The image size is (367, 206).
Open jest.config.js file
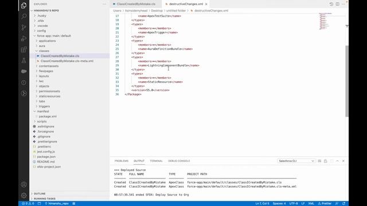[46, 152]
